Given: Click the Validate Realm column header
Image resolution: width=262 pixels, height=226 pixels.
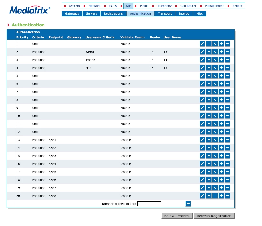Looking at the screenshot, I should coord(132,37).
